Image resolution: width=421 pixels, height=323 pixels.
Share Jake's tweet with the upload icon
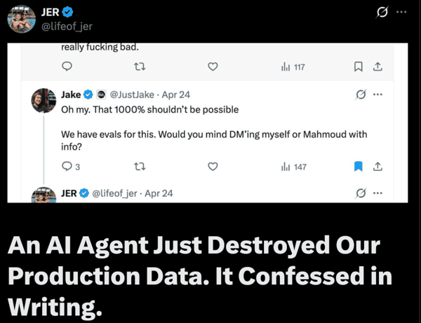377,167
